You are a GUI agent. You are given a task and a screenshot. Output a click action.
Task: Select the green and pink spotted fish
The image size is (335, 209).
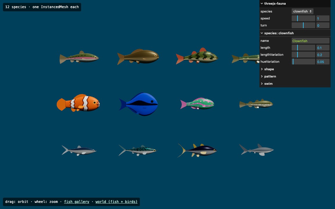click(x=197, y=104)
